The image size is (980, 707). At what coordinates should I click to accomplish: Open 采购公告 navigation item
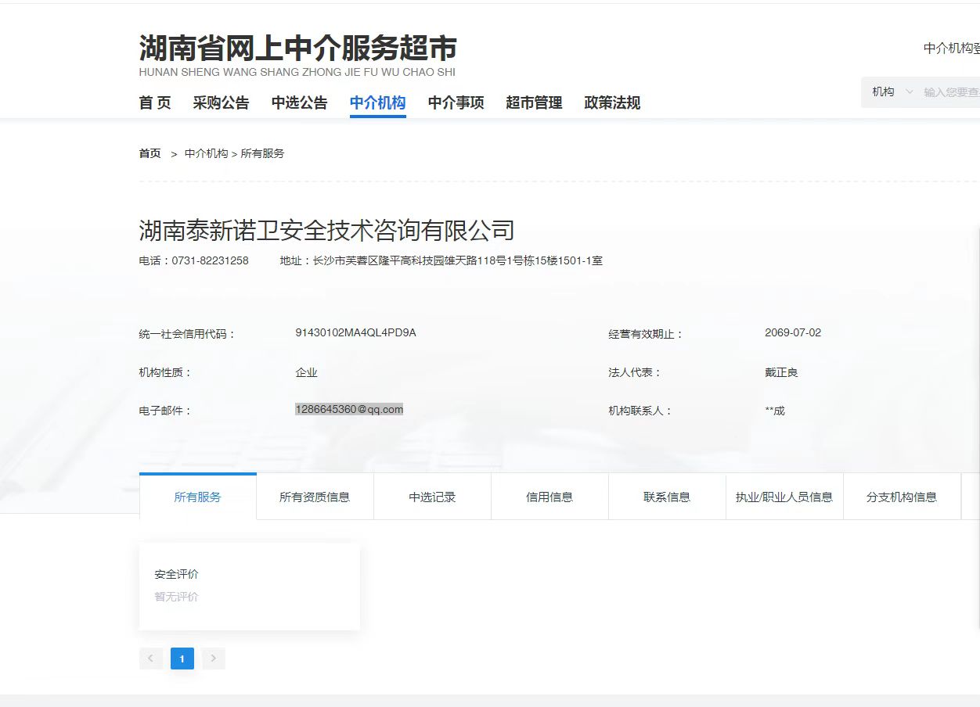click(x=221, y=103)
